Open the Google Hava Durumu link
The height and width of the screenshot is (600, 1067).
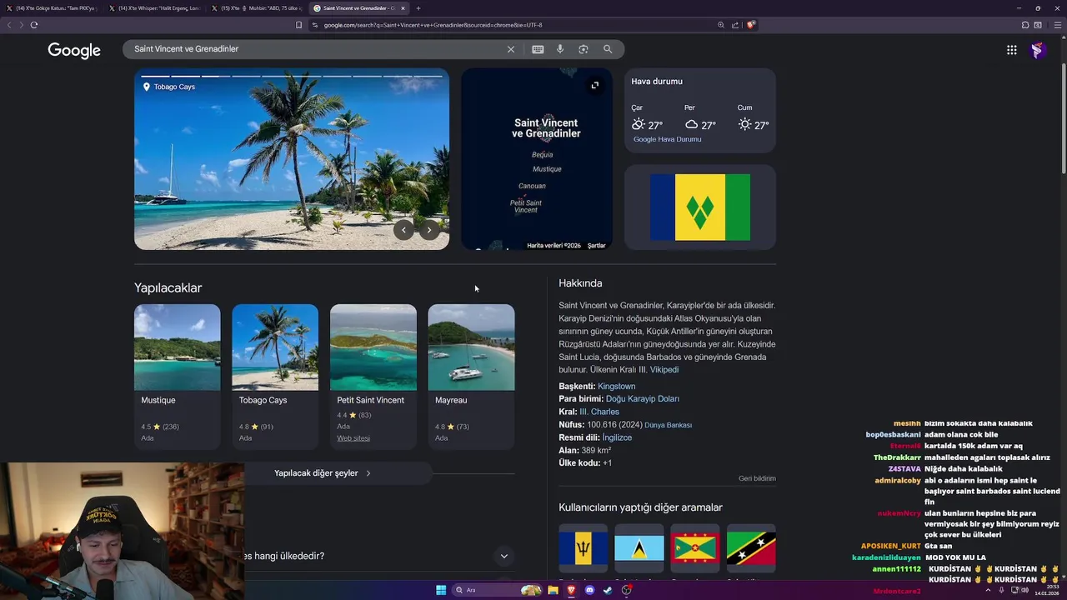pyautogui.click(x=667, y=139)
